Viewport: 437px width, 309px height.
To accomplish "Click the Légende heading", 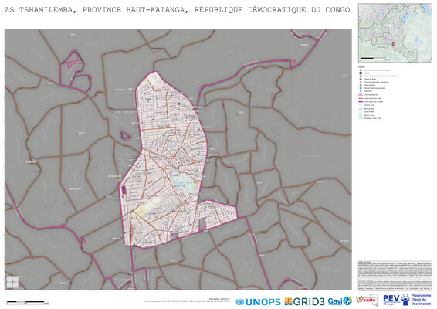I will (361, 67).
